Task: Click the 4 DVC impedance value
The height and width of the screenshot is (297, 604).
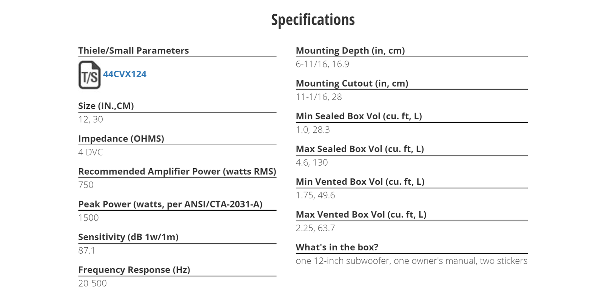Action: [91, 152]
